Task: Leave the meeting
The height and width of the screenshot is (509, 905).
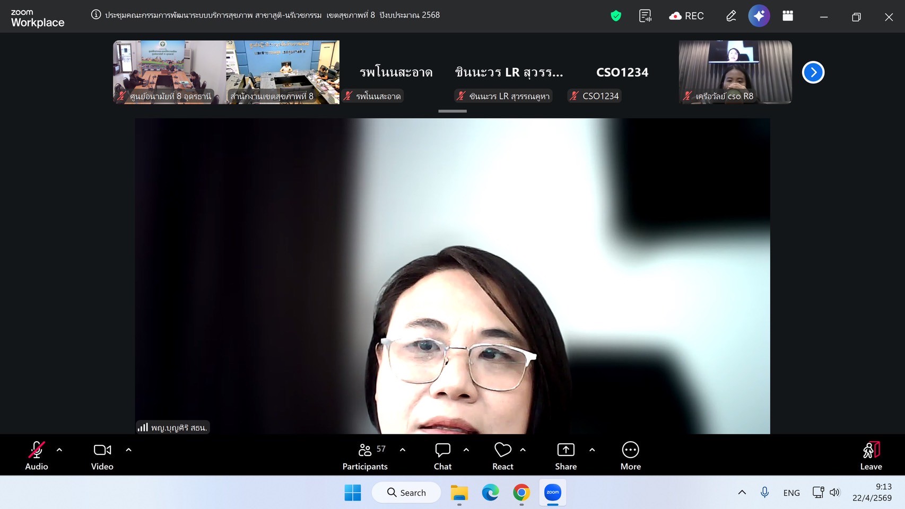Action: (871, 455)
